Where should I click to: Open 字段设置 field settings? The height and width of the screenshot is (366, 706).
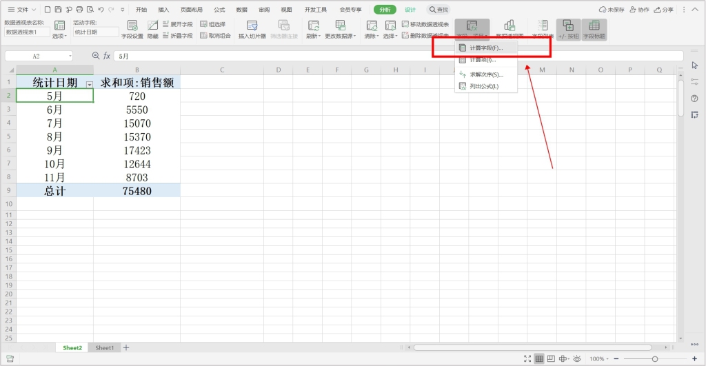pos(132,29)
